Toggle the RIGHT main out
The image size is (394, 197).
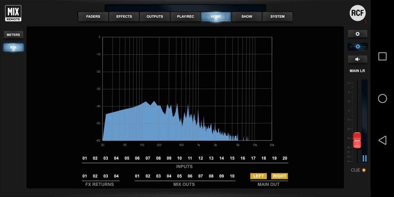tap(279, 176)
